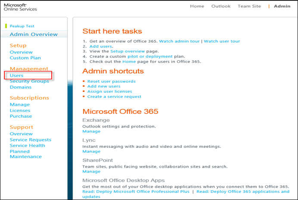Click Create a service request shortcut
Image resolution: width=298 pixels, height=200 pixels.
point(114,97)
